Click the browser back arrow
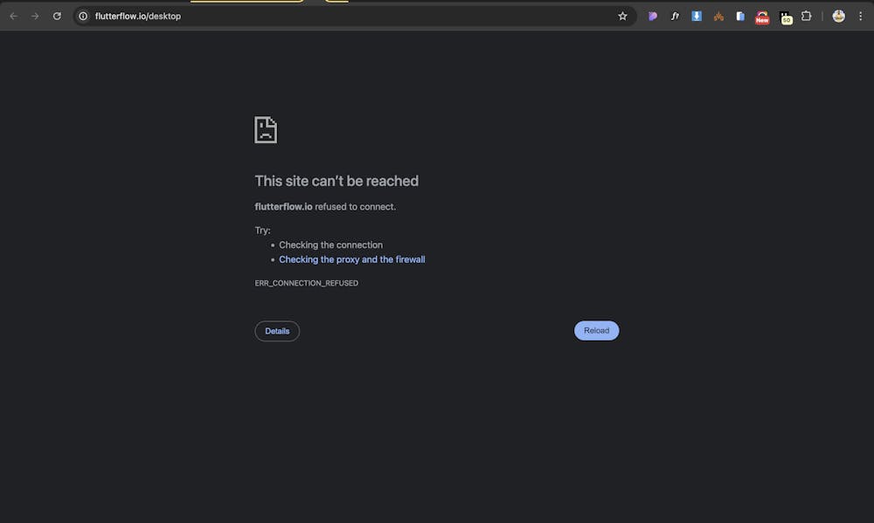This screenshot has height=523, width=874. point(14,16)
